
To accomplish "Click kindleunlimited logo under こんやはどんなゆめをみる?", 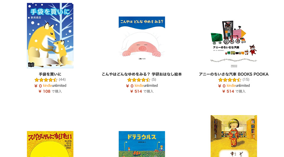I will click(x=146, y=85).
